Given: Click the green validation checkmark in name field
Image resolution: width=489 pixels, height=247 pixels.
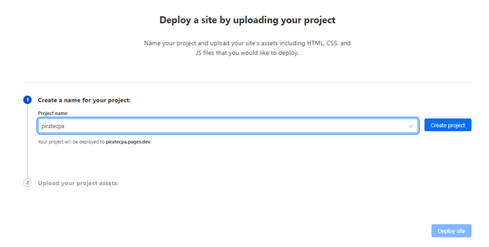Looking at the screenshot, I should [x=411, y=126].
